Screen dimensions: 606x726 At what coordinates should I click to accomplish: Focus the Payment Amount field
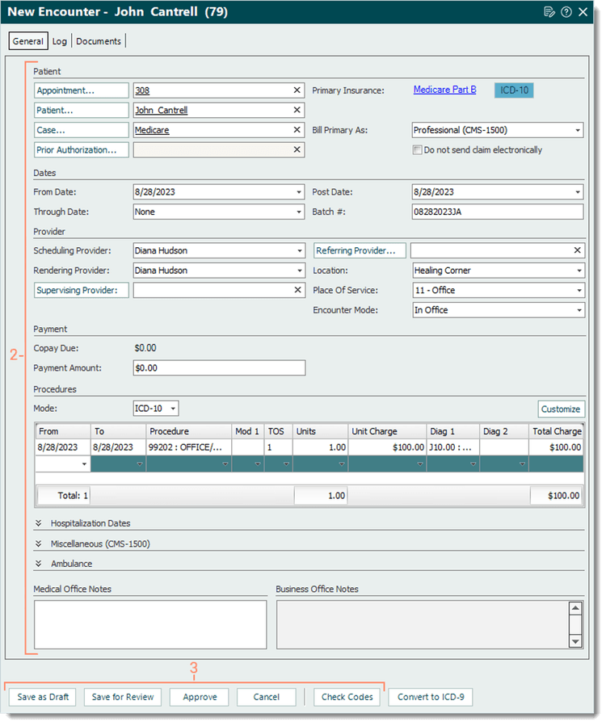[x=219, y=368]
